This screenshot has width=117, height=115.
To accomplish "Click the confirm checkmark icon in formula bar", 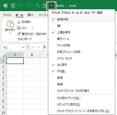I will (39, 47).
